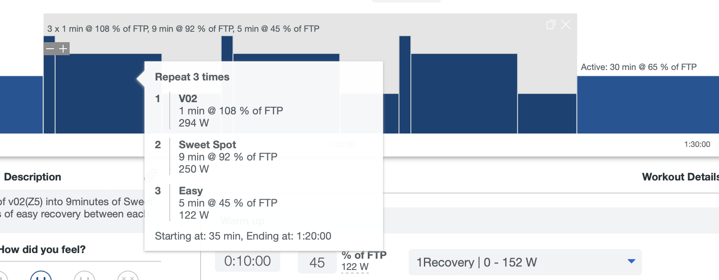Click the 0:10:00 duration field

[x=247, y=261]
